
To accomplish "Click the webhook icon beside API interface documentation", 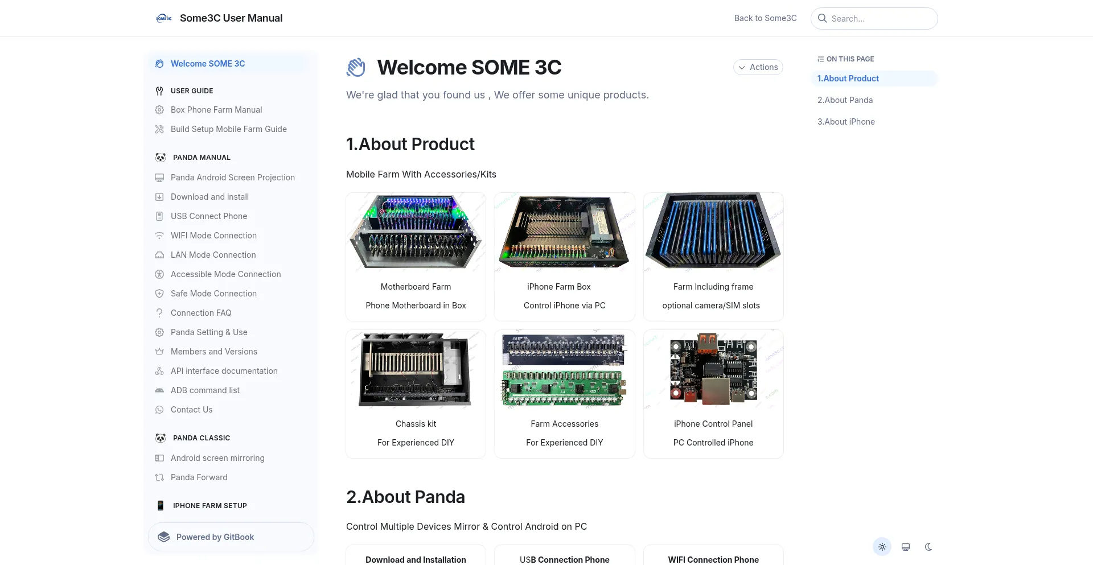I will click(x=159, y=371).
